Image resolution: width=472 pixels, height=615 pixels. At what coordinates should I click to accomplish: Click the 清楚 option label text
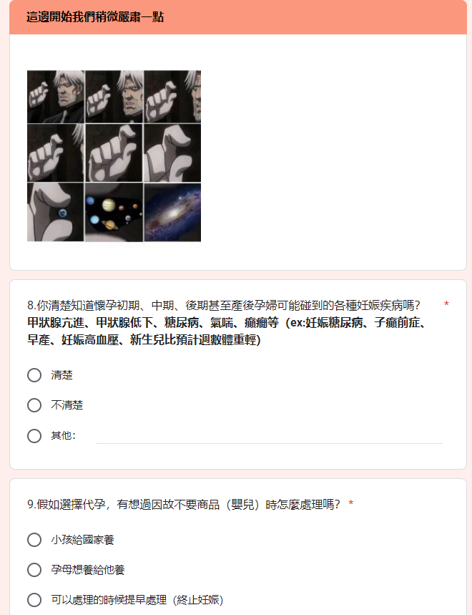[x=62, y=375]
